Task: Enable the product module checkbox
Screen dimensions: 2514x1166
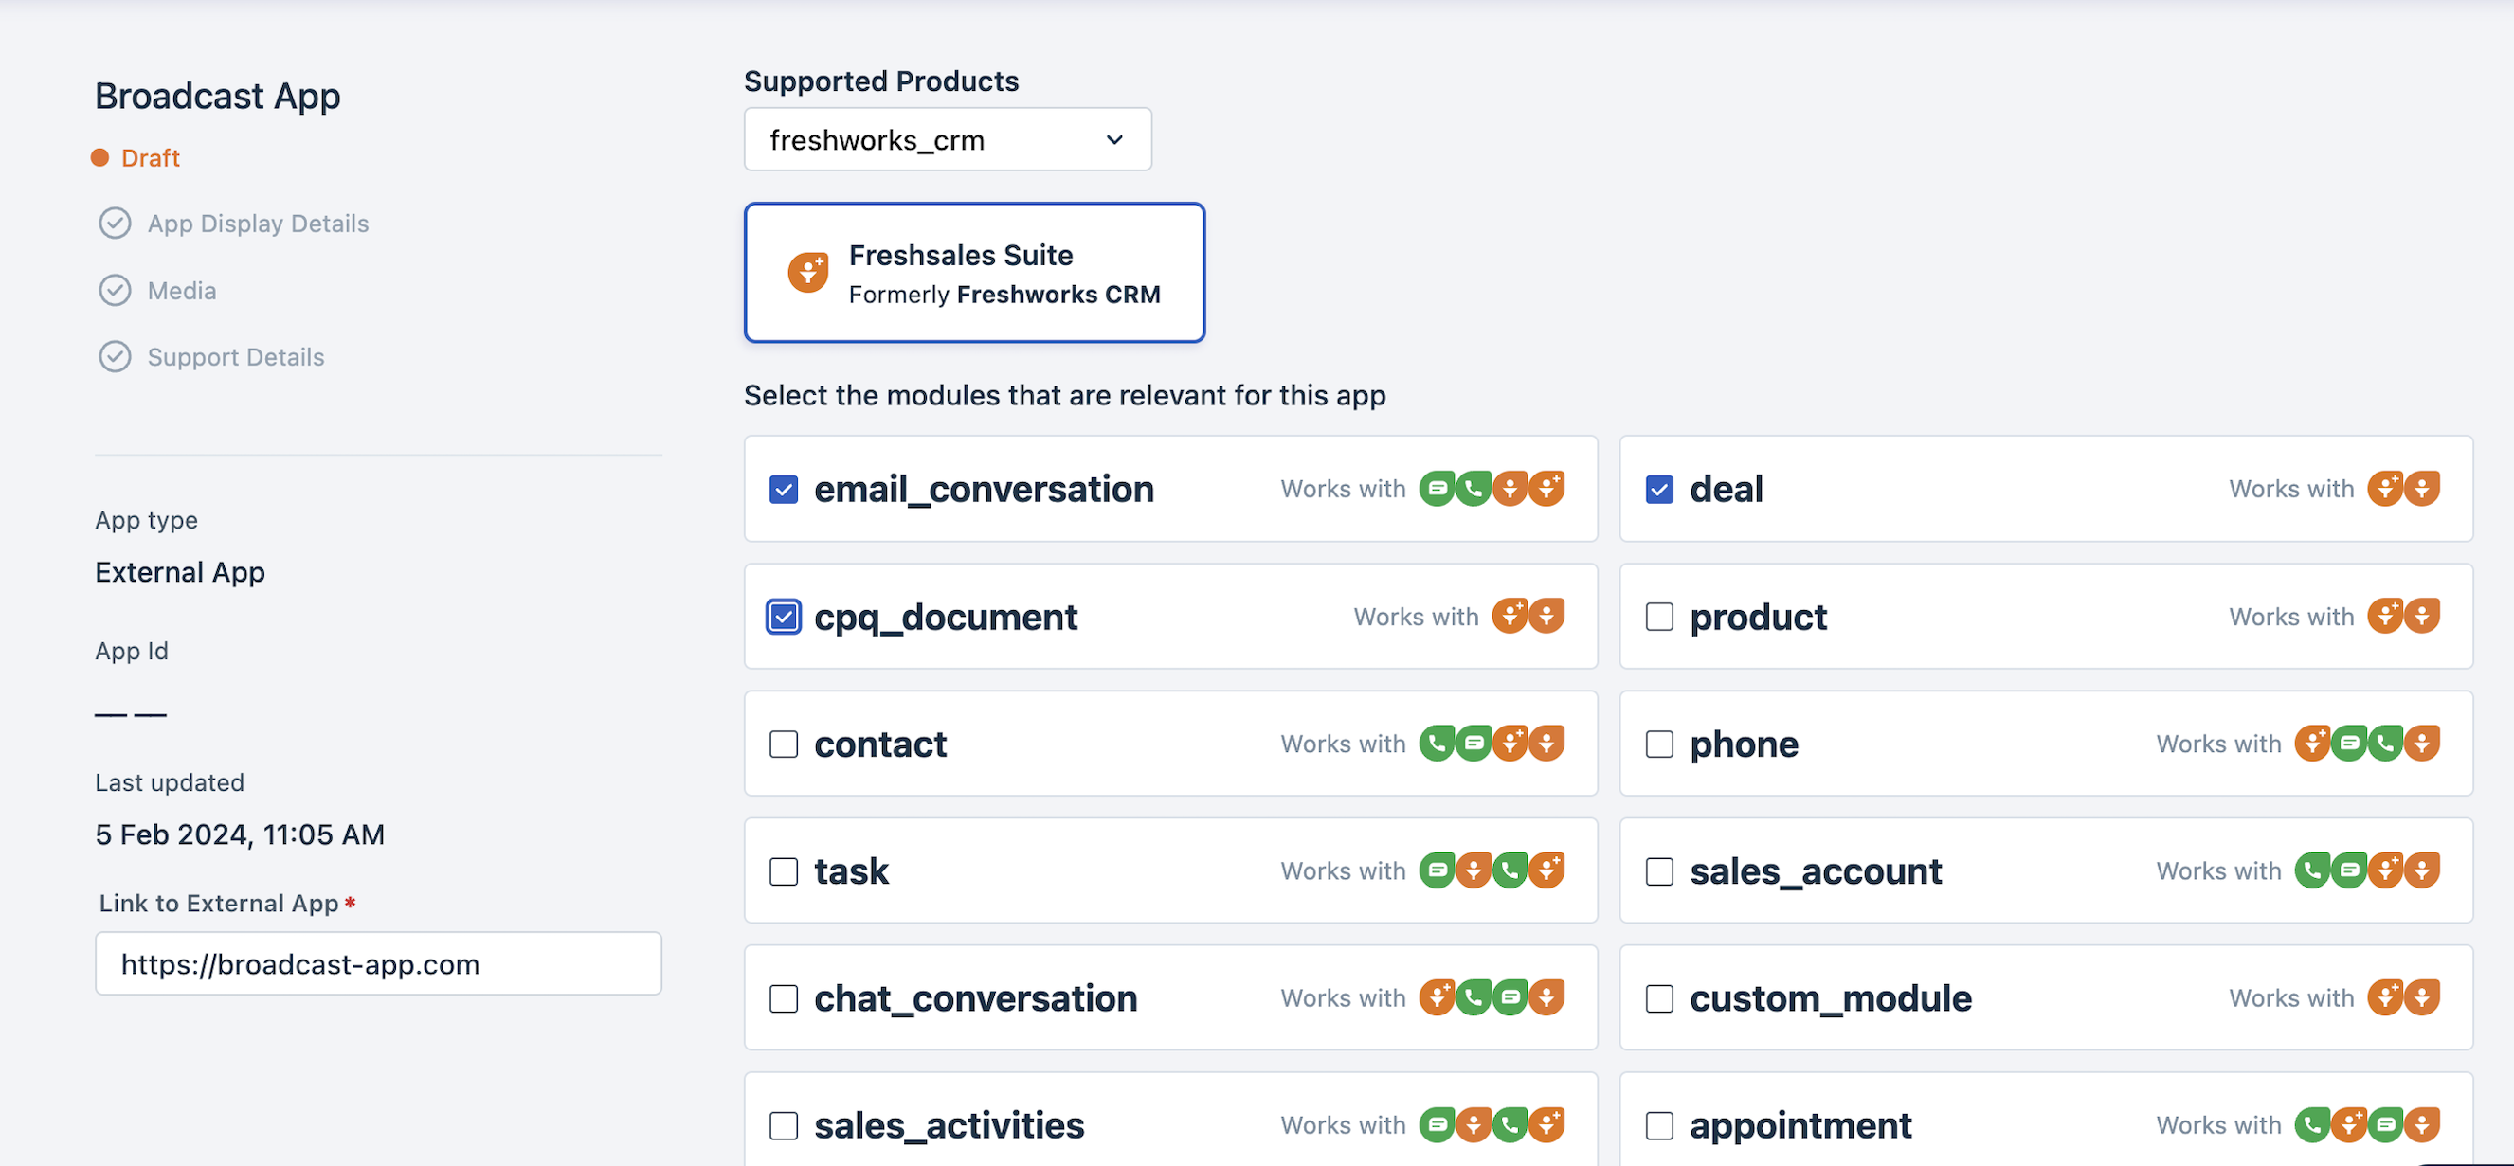Action: click(x=1657, y=615)
